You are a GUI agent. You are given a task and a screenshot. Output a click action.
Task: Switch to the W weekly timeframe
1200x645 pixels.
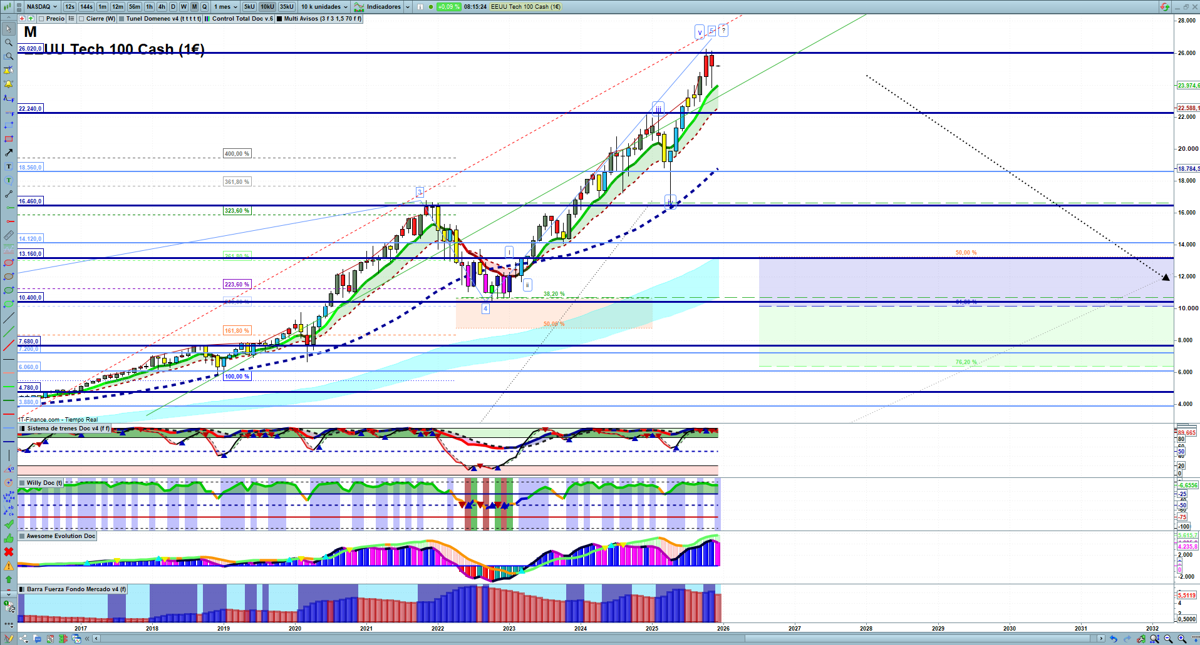184,7
